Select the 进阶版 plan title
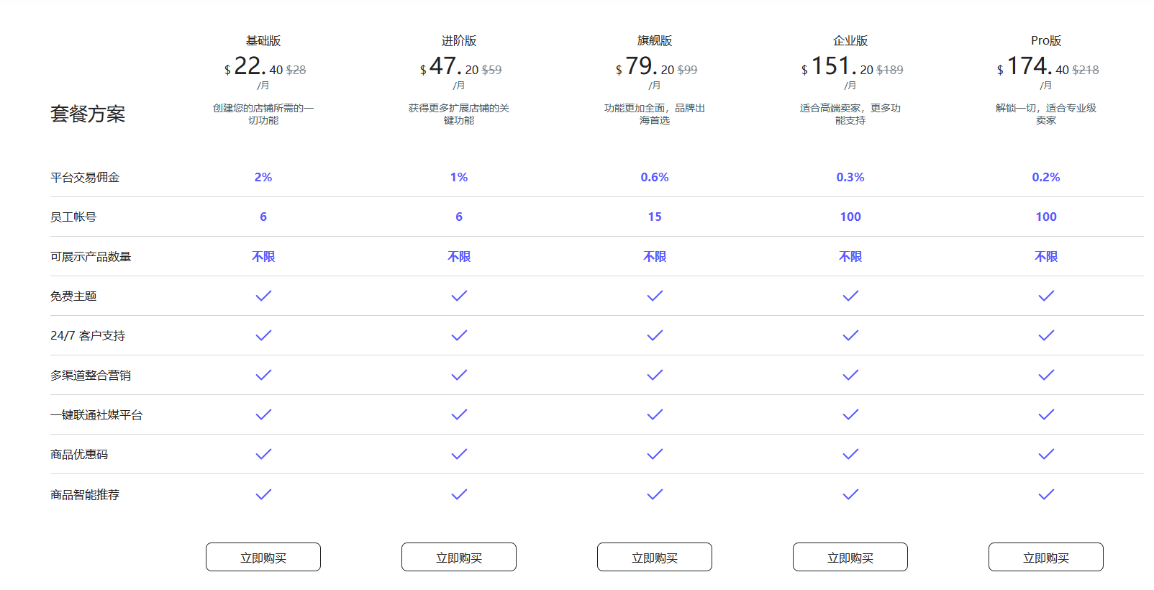The height and width of the screenshot is (590, 1154). tap(459, 41)
